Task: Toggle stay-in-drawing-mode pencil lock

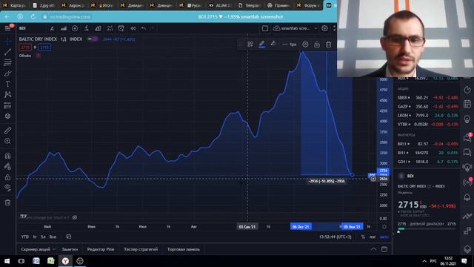Action: click(7, 166)
